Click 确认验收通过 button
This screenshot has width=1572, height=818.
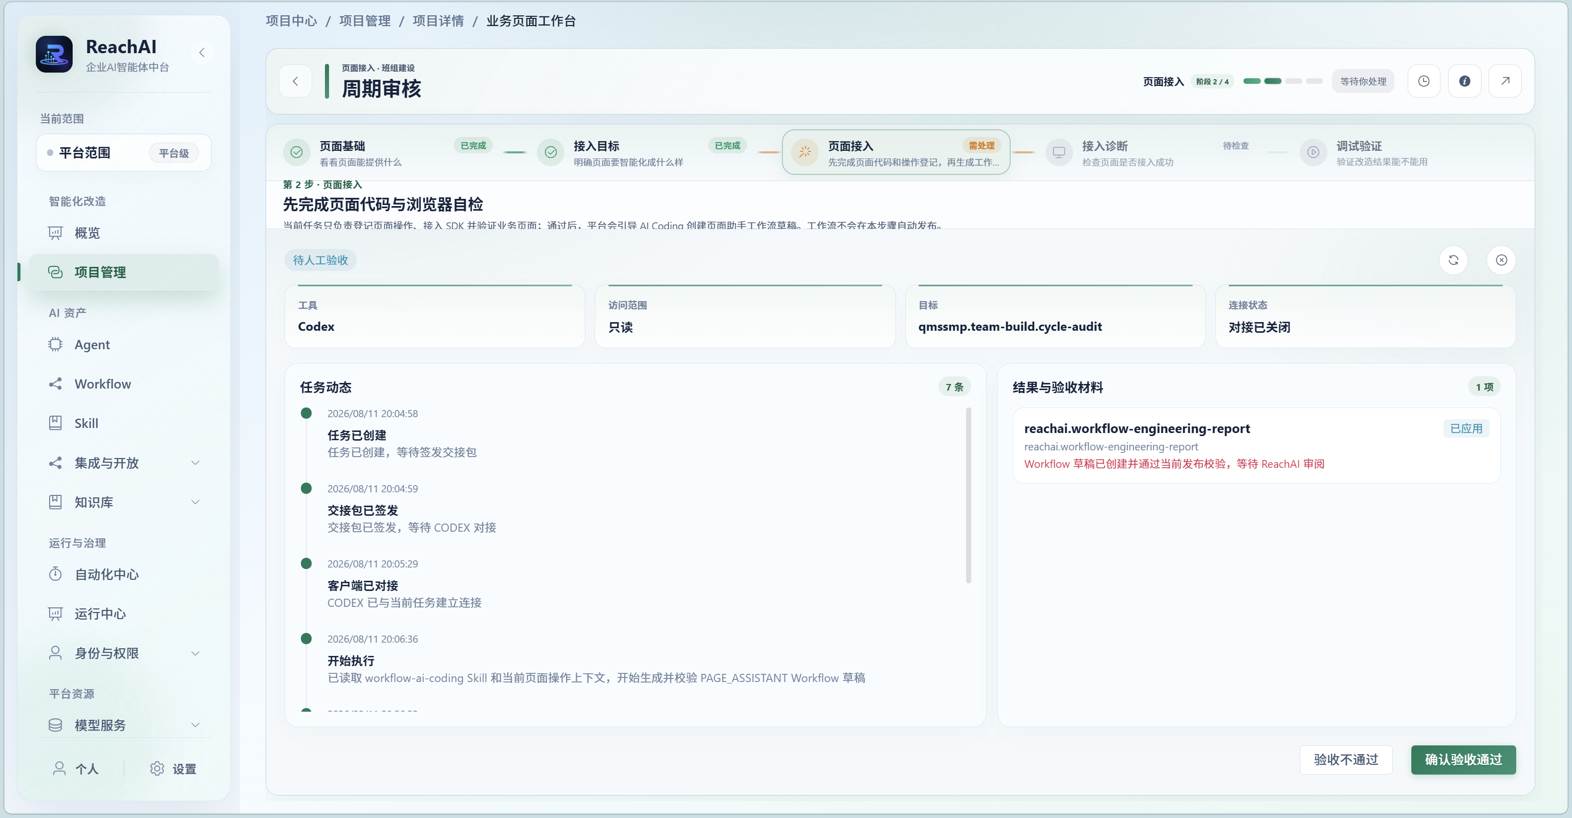1464,760
